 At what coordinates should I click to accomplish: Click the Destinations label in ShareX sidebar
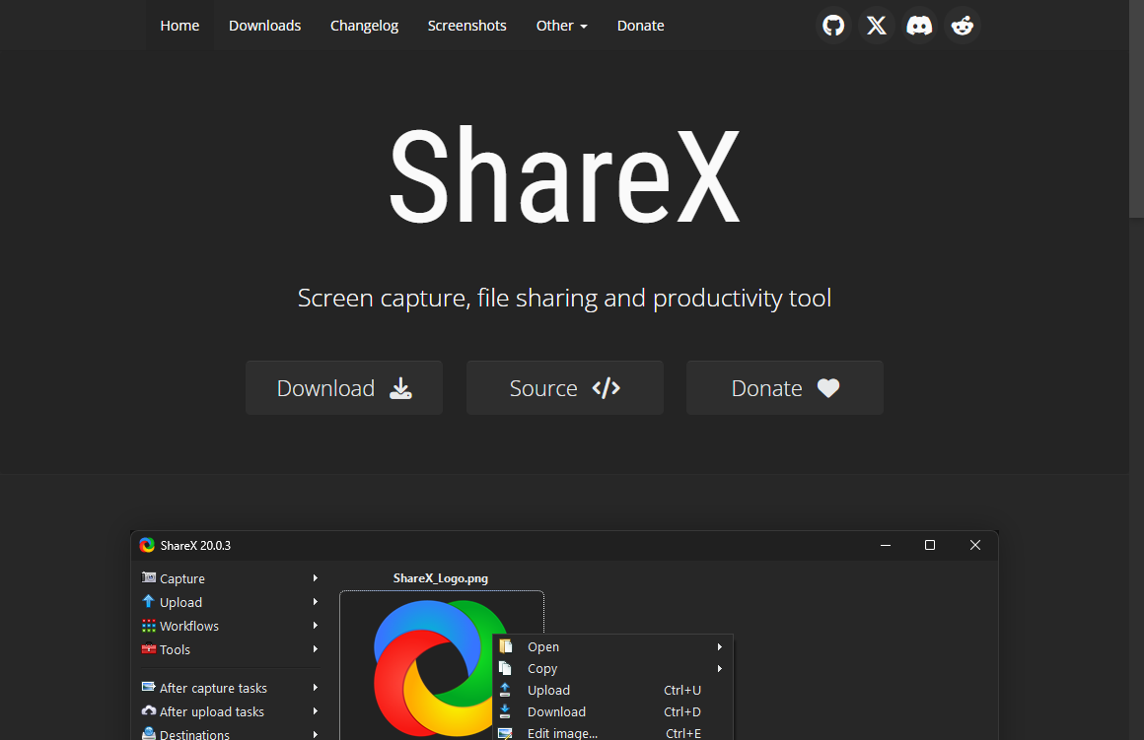pyautogui.click(x=195, y=734)
